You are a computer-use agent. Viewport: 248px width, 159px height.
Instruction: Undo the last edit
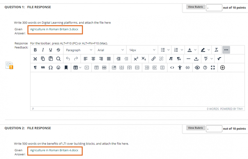tap(68, 59)
